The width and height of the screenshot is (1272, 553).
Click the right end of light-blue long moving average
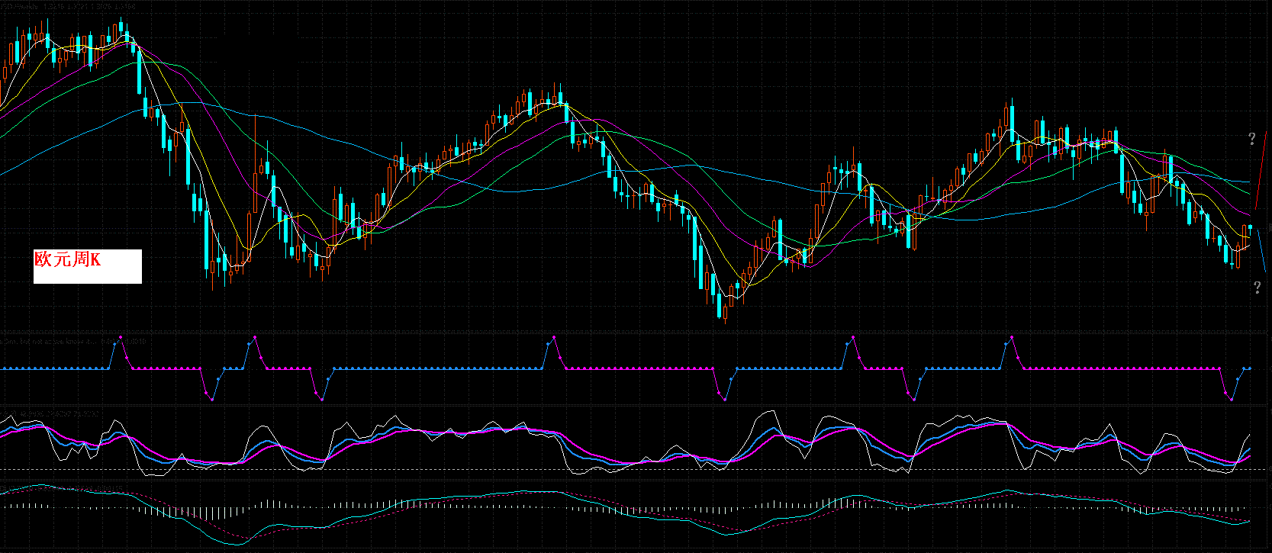[x=1249, y=182]
